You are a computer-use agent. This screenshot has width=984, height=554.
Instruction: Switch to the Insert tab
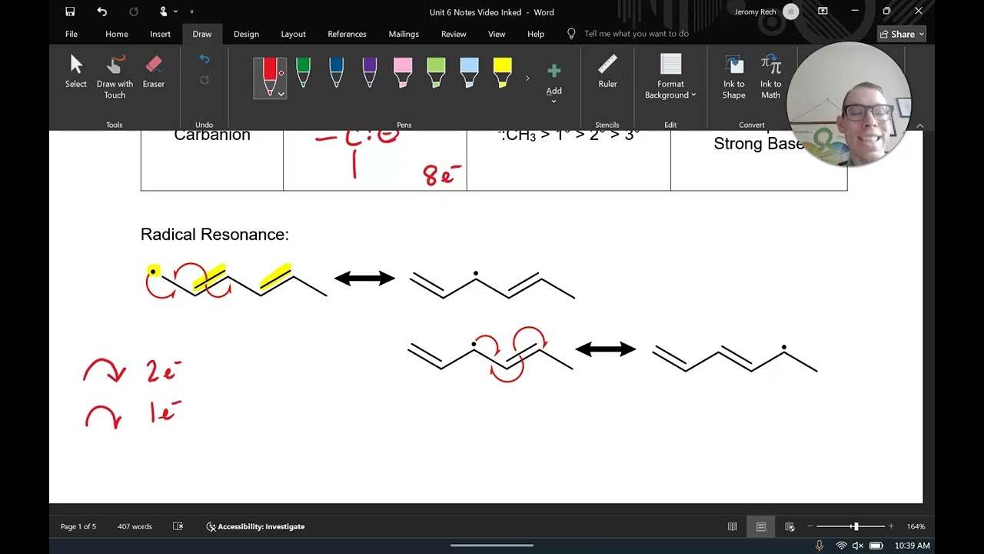(x=160, y=34)
